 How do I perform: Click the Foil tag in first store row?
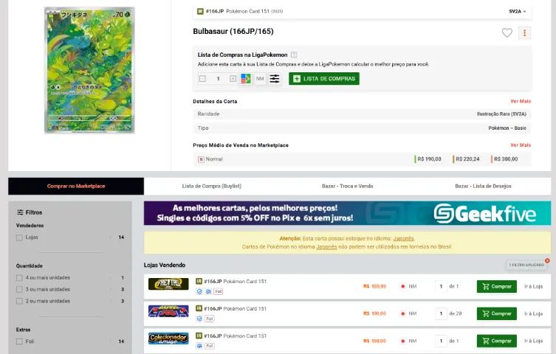pyautogui.click(x=218, y=292)
